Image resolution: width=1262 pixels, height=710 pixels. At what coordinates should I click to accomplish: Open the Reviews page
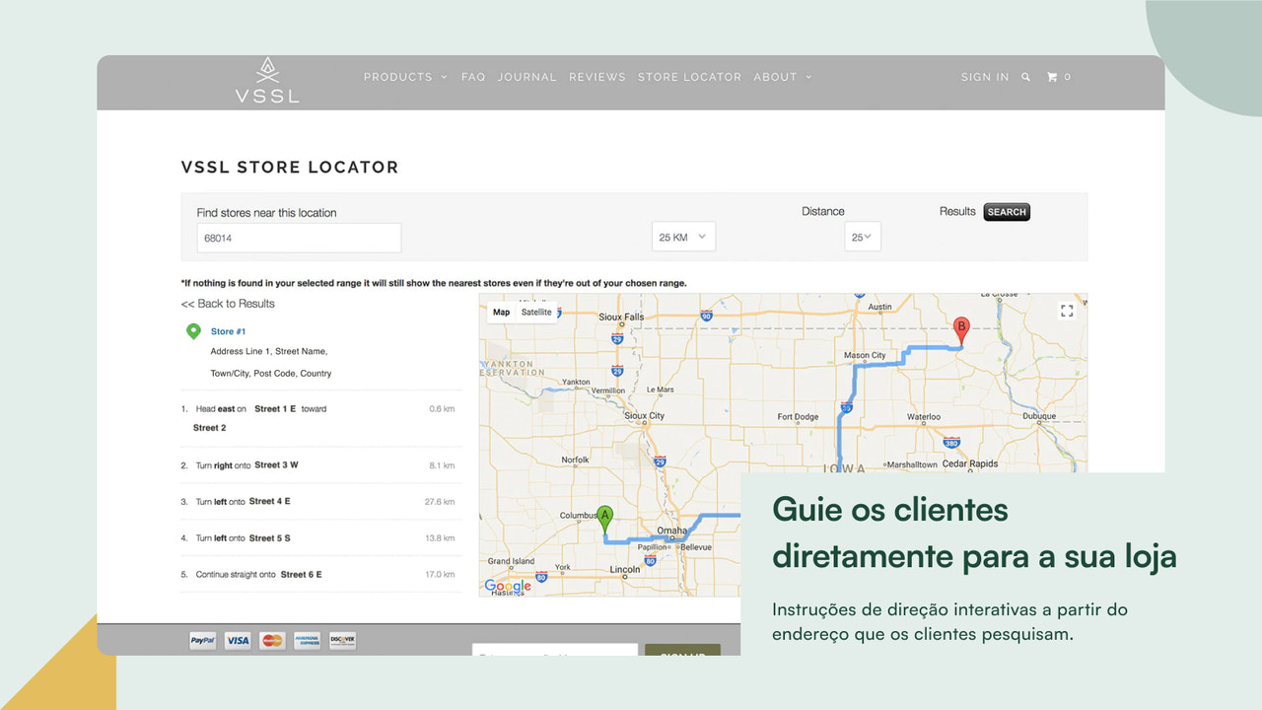pyautogui.click(x=597, y=77)
